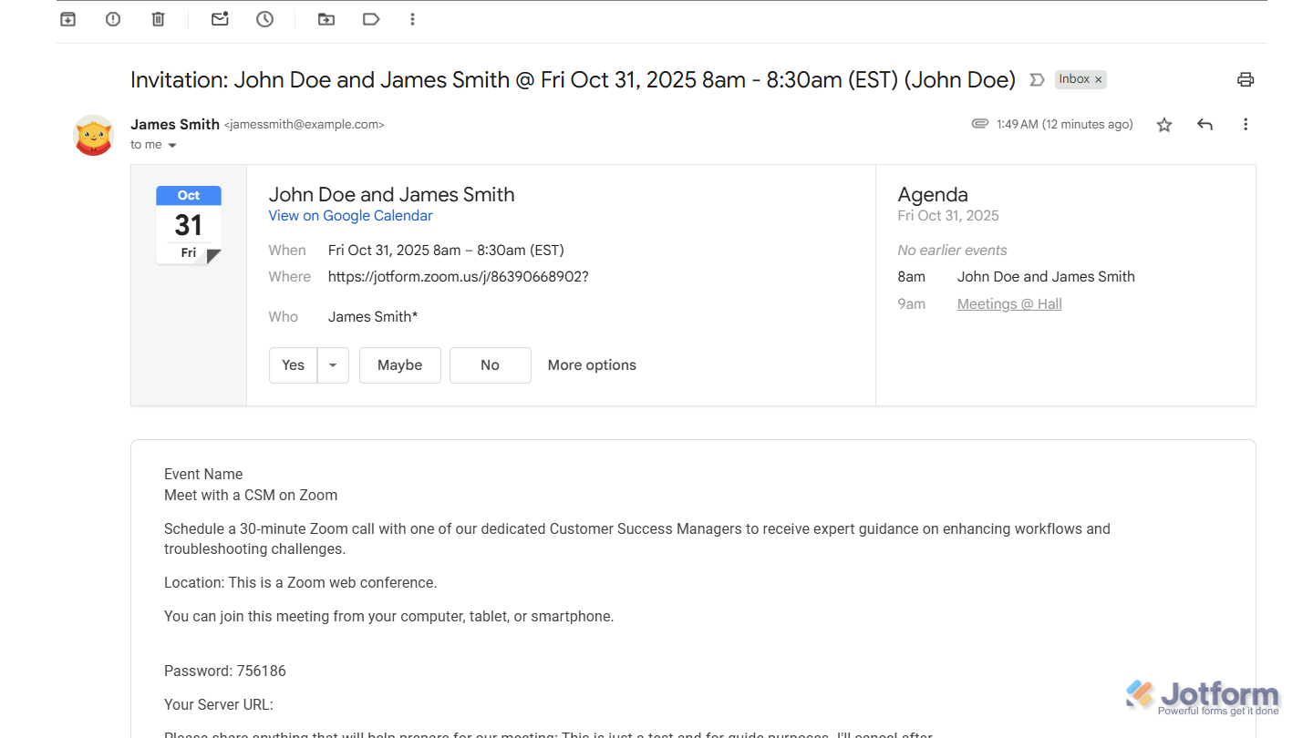Summarize this email with the summarize icon

point(1037,80)
